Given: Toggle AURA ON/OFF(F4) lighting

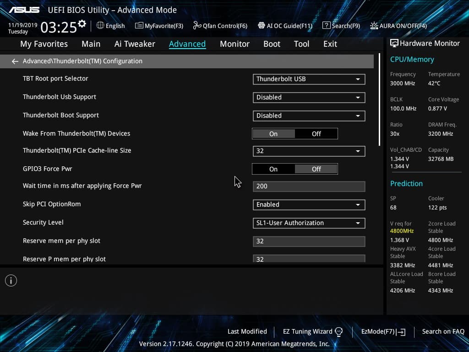Looking at the screenshot, I should coord(398,26).
